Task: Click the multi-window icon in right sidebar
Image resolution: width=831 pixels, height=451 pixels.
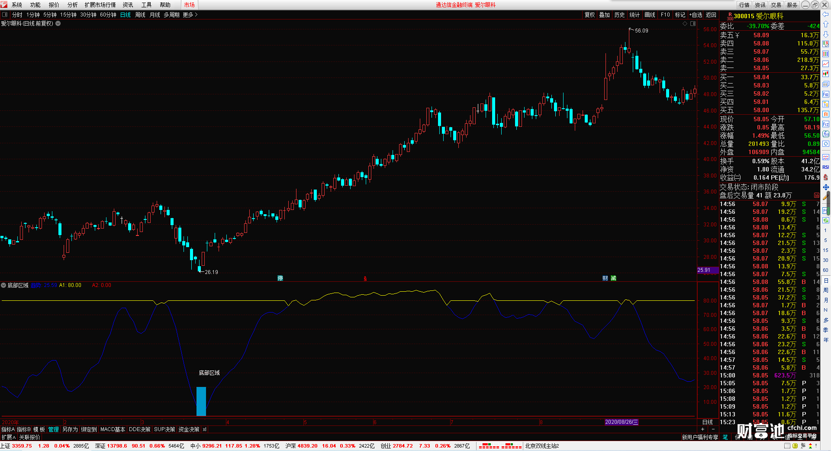Action: [826, 84]
